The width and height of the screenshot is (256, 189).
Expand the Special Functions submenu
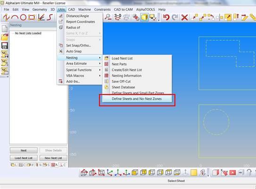80,70
